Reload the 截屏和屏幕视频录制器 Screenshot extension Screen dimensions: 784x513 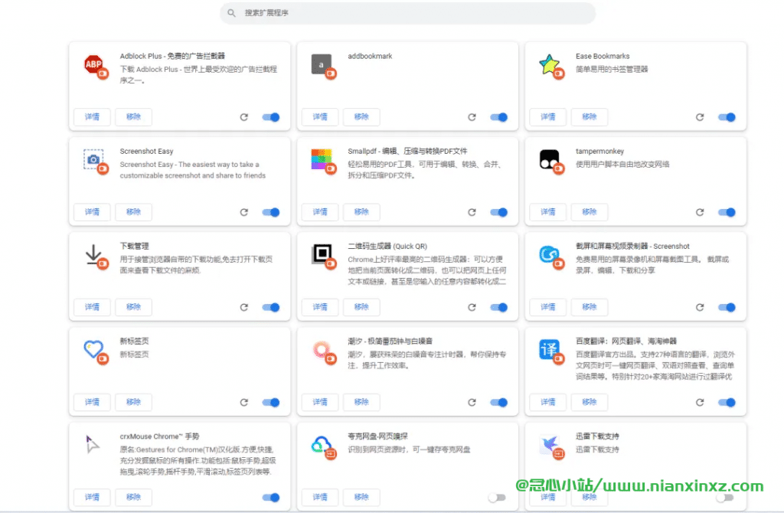click(700, 307)
